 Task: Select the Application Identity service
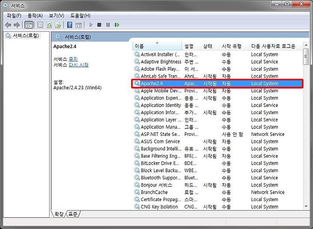point(218,105)
